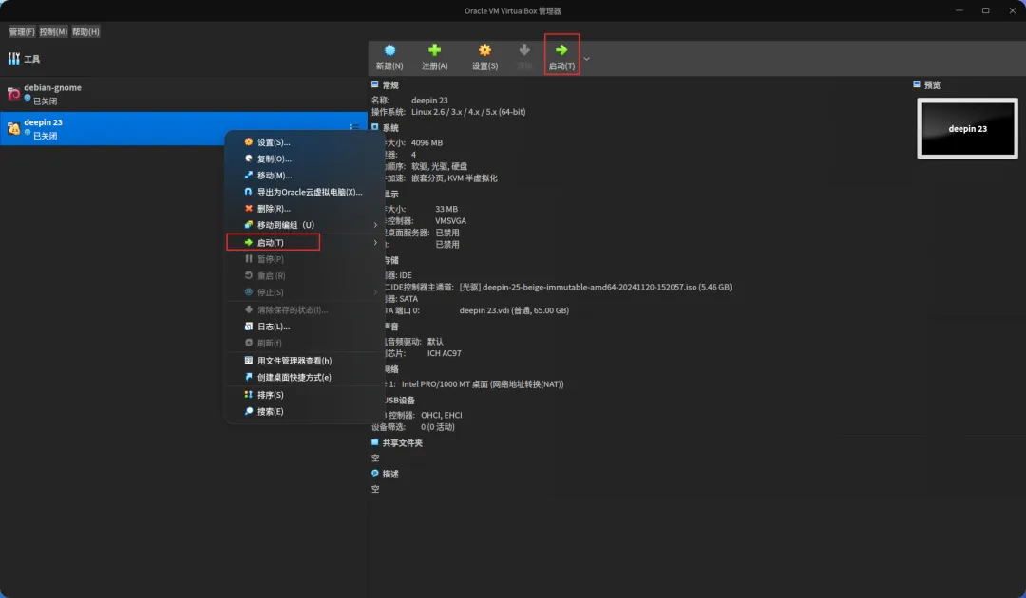Open 设置(S) from the top toolbar
The width and height of the screenshot is (1026, 598).
tap(484, 58)
